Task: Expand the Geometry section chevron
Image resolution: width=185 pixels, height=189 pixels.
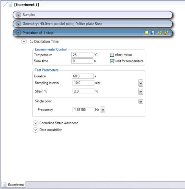Action: (x=18, y=24)
